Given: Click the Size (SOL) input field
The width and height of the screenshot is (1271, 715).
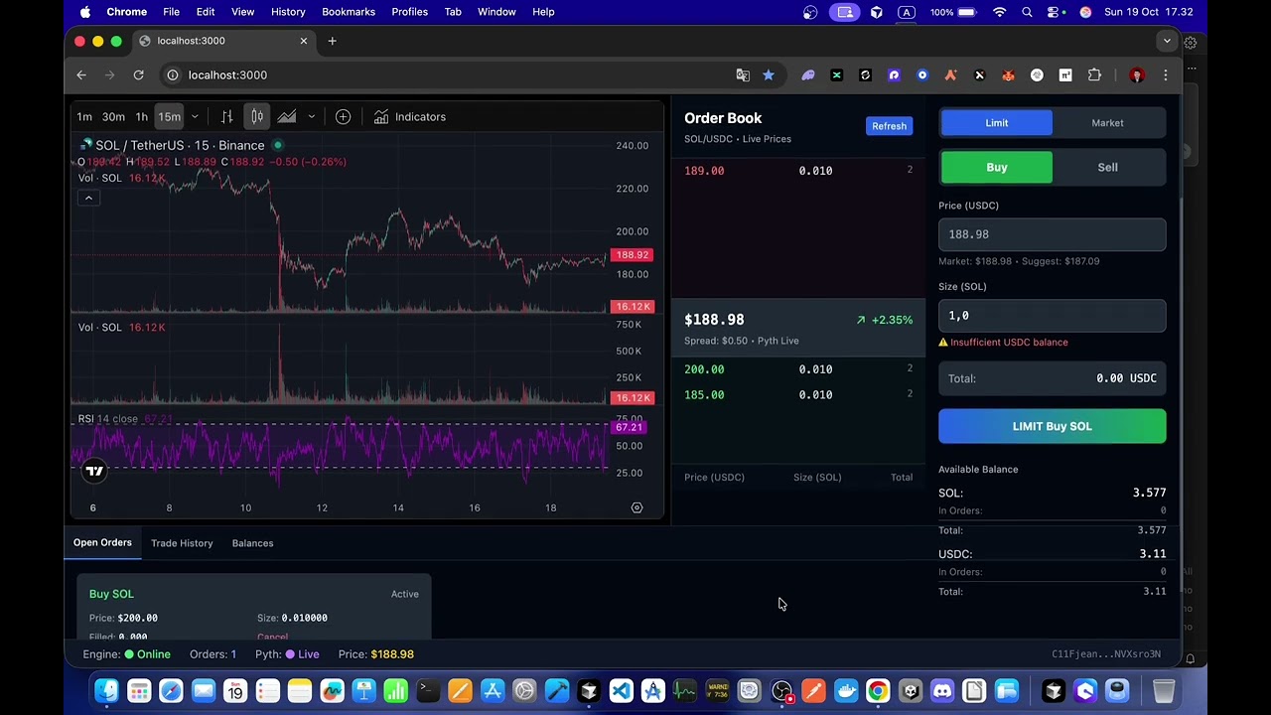Looking at the screenshot, I should (1052, 316).
